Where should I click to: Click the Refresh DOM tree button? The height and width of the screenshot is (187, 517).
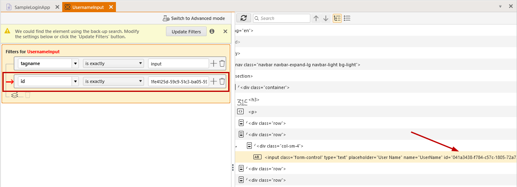tap(243, 18)
